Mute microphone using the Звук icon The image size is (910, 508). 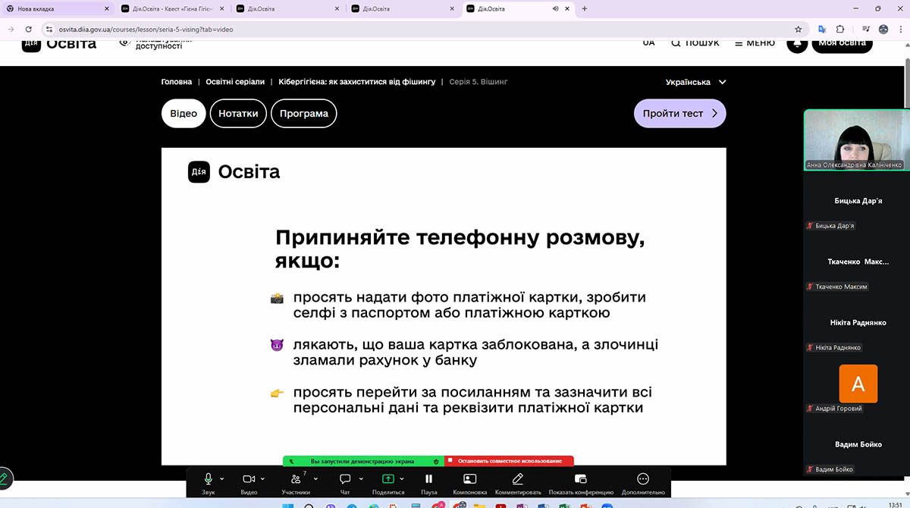point(208,479)
